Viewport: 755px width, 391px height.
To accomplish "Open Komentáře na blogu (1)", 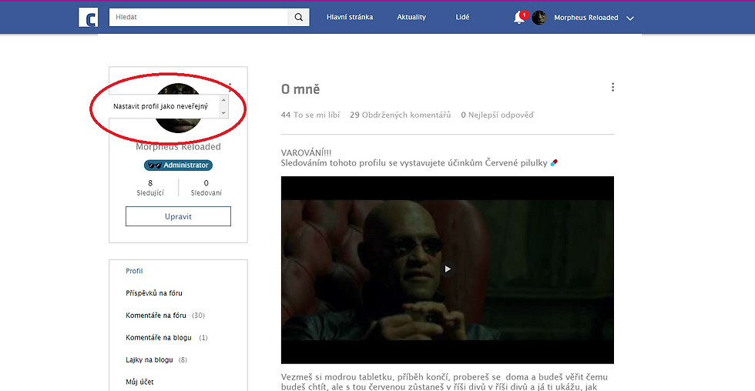I will (166, 338).
